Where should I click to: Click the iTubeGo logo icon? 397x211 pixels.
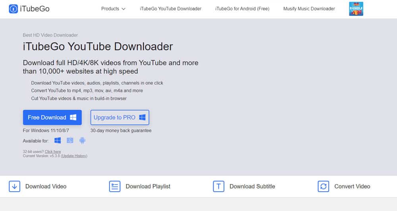pos(13,9)
